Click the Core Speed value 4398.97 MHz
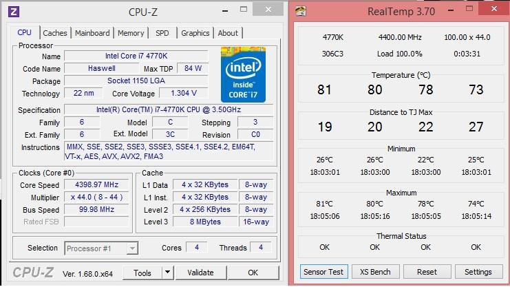The width and height of the screenshot is (510, 287). coord(96,184)
